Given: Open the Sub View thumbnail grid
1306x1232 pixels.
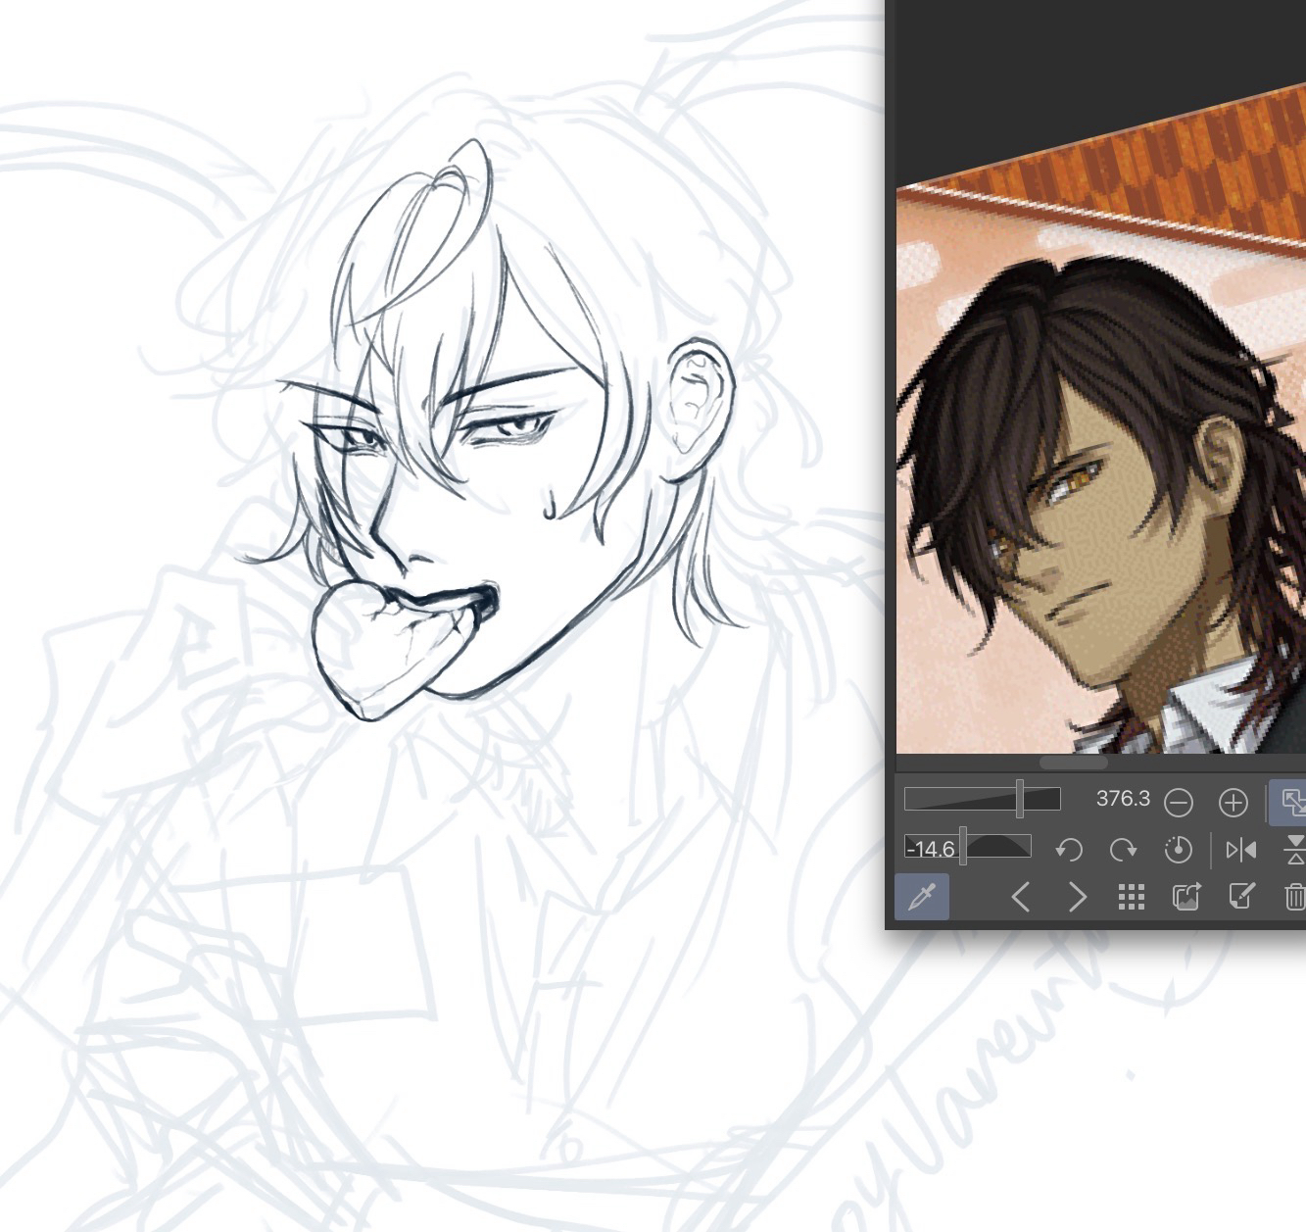Looking at the screenshot, I should coord(1132,896).
